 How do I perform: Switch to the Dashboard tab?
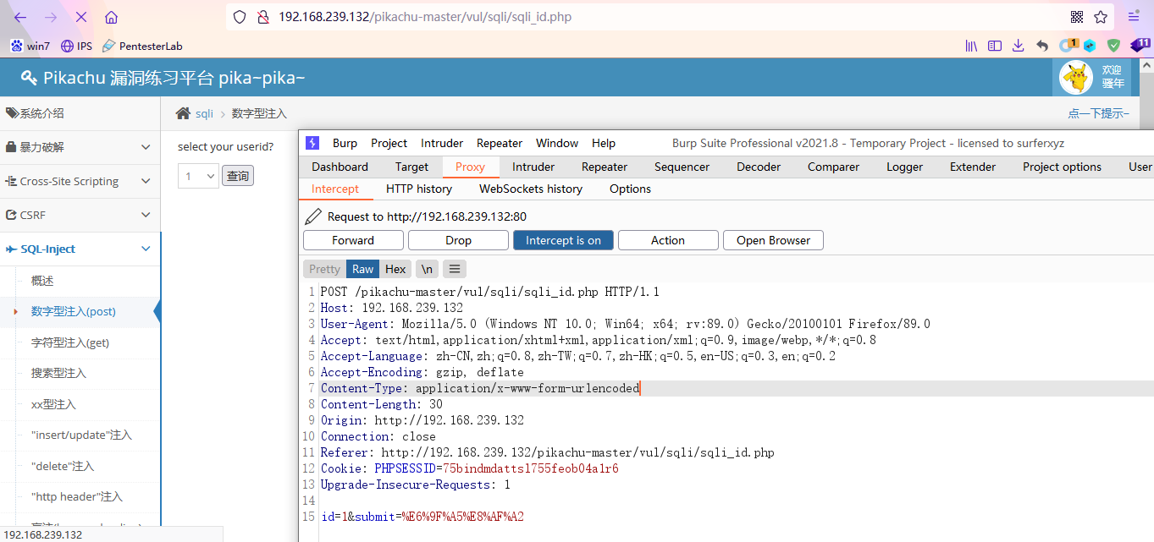pos(340,167)
